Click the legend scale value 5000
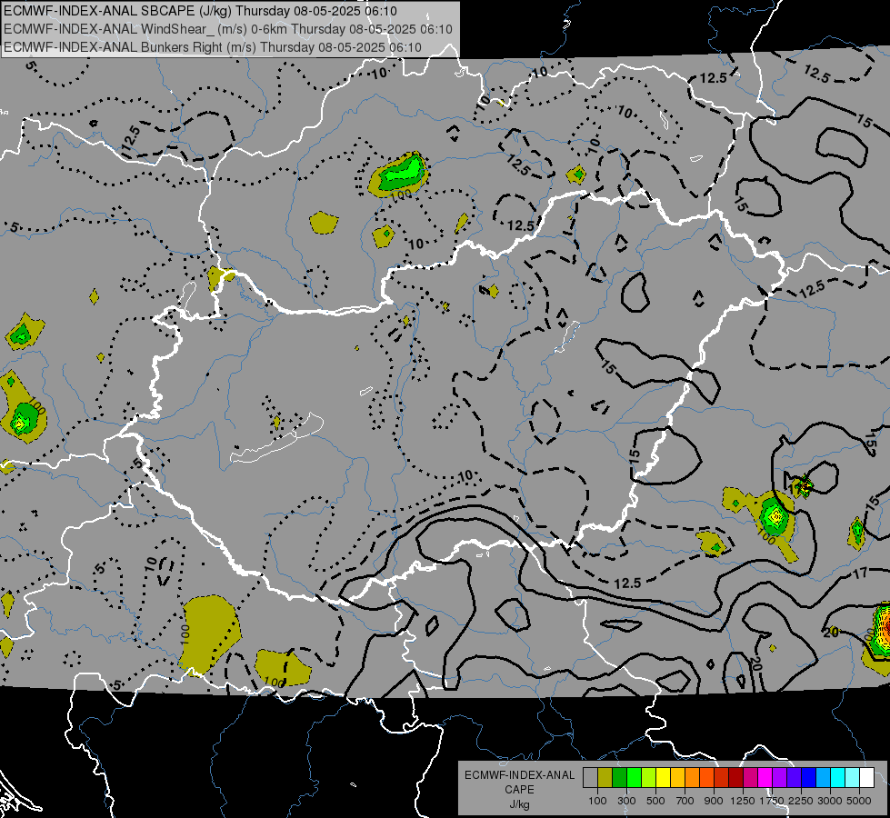The image size is (890, 818). coord(859,801)
